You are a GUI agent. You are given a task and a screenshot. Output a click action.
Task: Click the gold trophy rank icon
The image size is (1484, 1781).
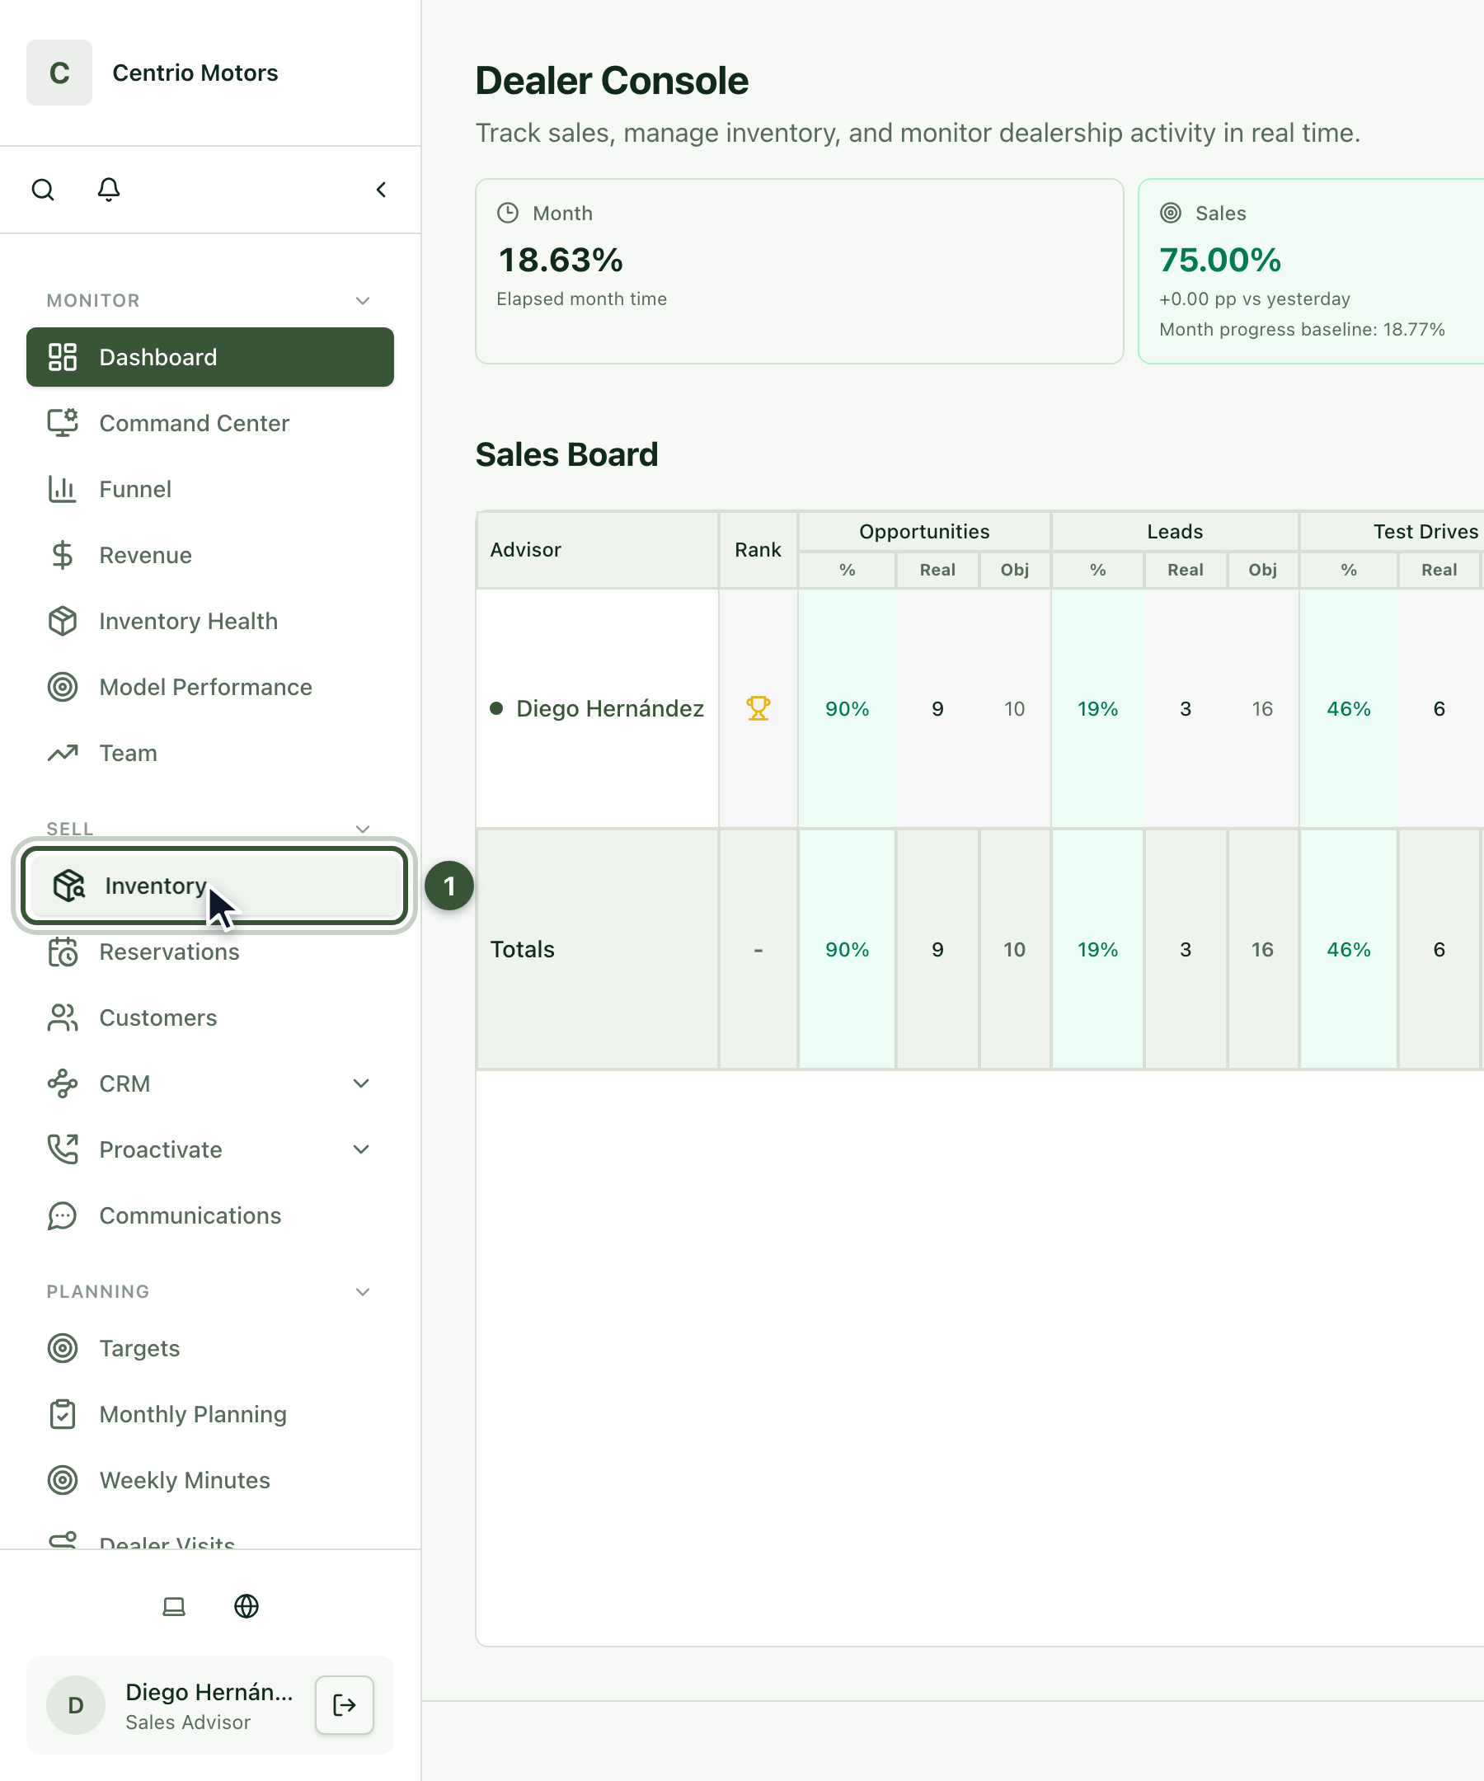(758, 708)
